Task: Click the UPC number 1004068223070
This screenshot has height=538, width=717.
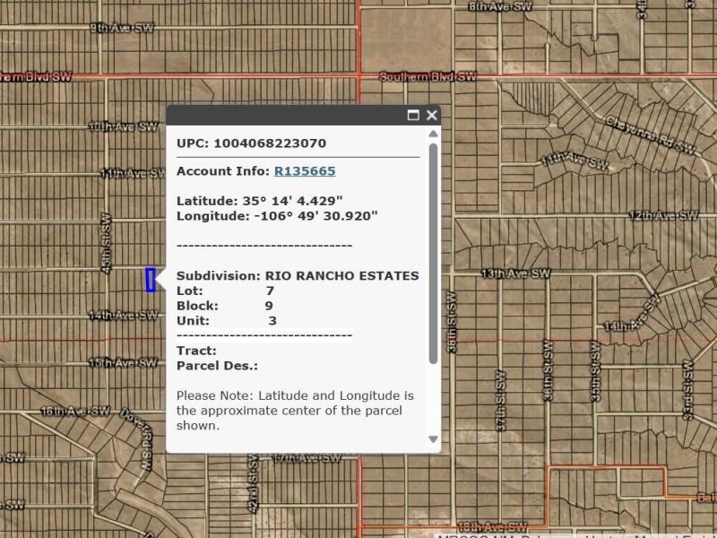Action: coord(270,143)
